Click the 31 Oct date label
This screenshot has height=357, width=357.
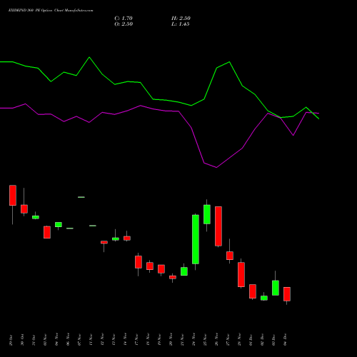(x=34, y=340)
